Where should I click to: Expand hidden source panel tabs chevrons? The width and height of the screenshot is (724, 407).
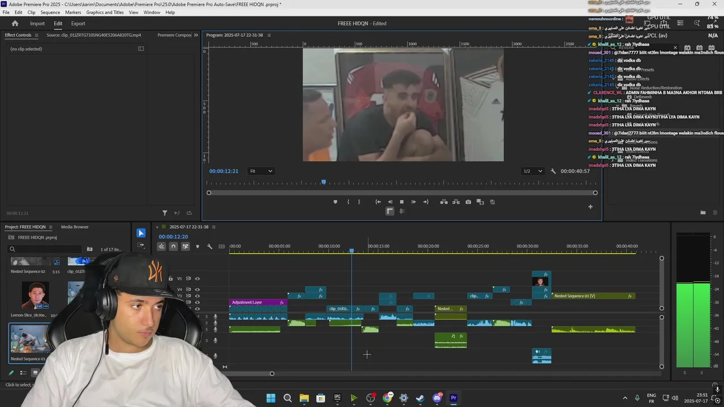pos(196,35)
